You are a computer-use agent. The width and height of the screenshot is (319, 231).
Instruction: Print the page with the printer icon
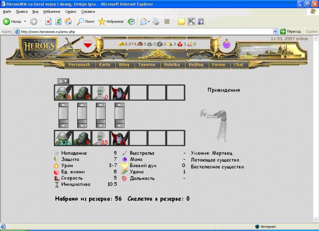pos(156,21)
